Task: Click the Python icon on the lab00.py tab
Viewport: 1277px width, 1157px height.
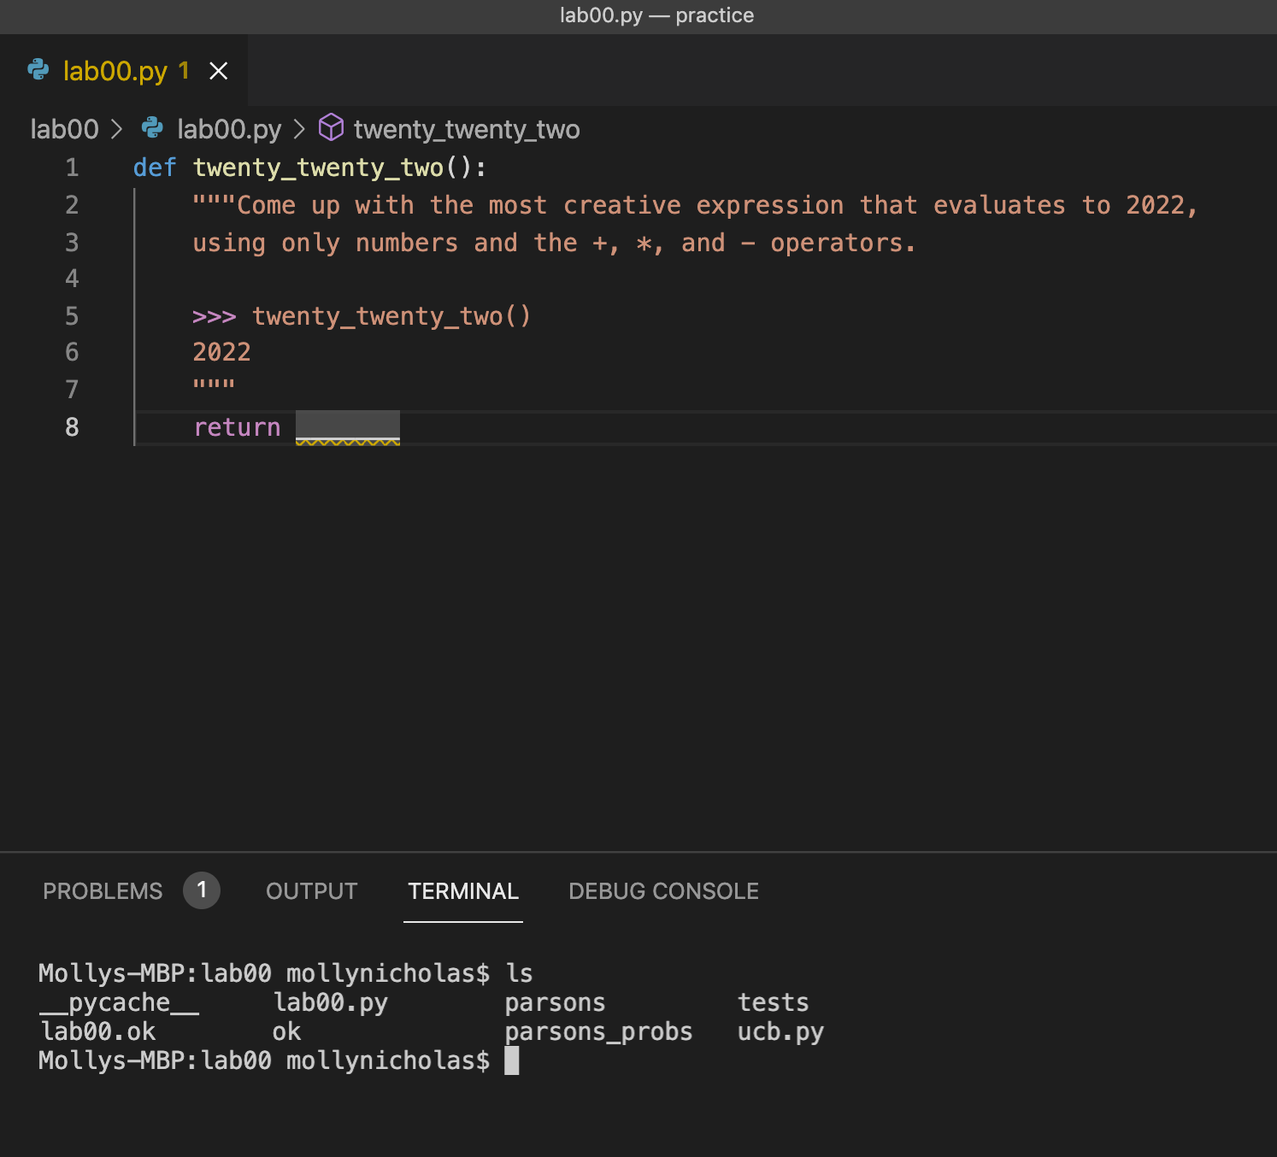Action: click(x=38, y=71)
